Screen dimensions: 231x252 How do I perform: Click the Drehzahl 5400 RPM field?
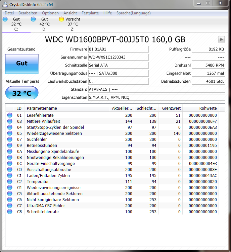coord(209,65)
